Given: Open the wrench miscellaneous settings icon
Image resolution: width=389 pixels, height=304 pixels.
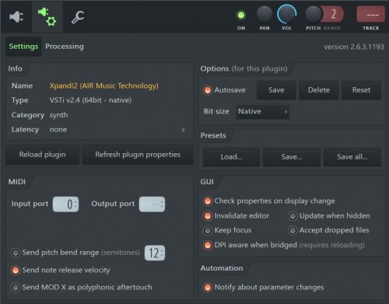Looking at the screenshot, I should pyautogui.click(x=78, y=17).
